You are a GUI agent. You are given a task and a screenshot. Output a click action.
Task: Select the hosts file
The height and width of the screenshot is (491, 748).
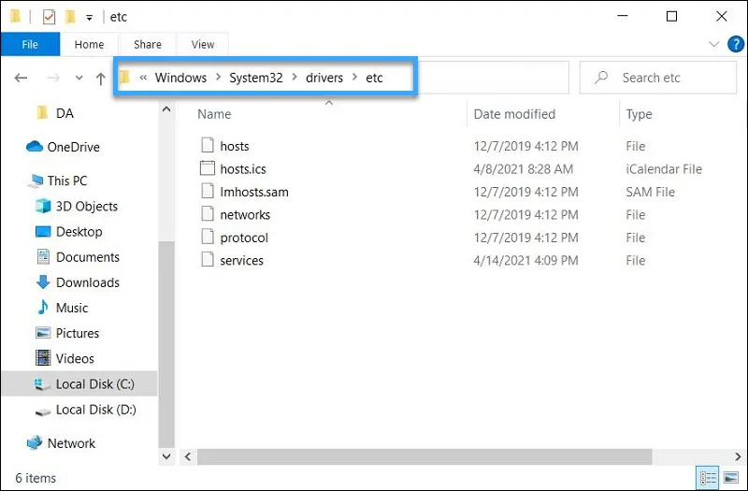[x=235, y=146]
